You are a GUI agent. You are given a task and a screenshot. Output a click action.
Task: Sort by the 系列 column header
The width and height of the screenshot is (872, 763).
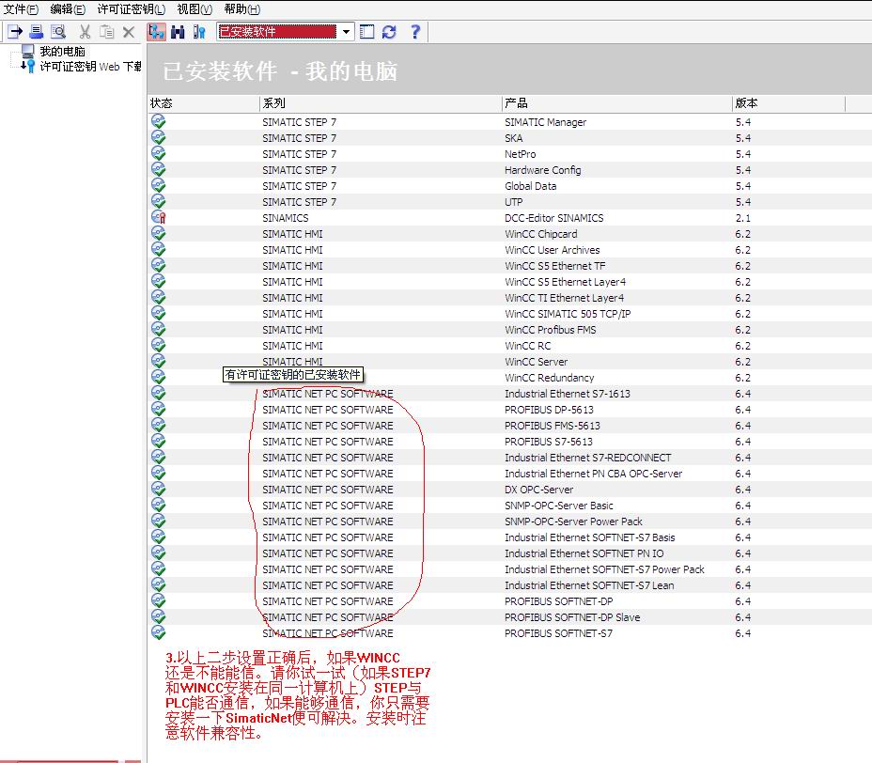click(381, 103)
